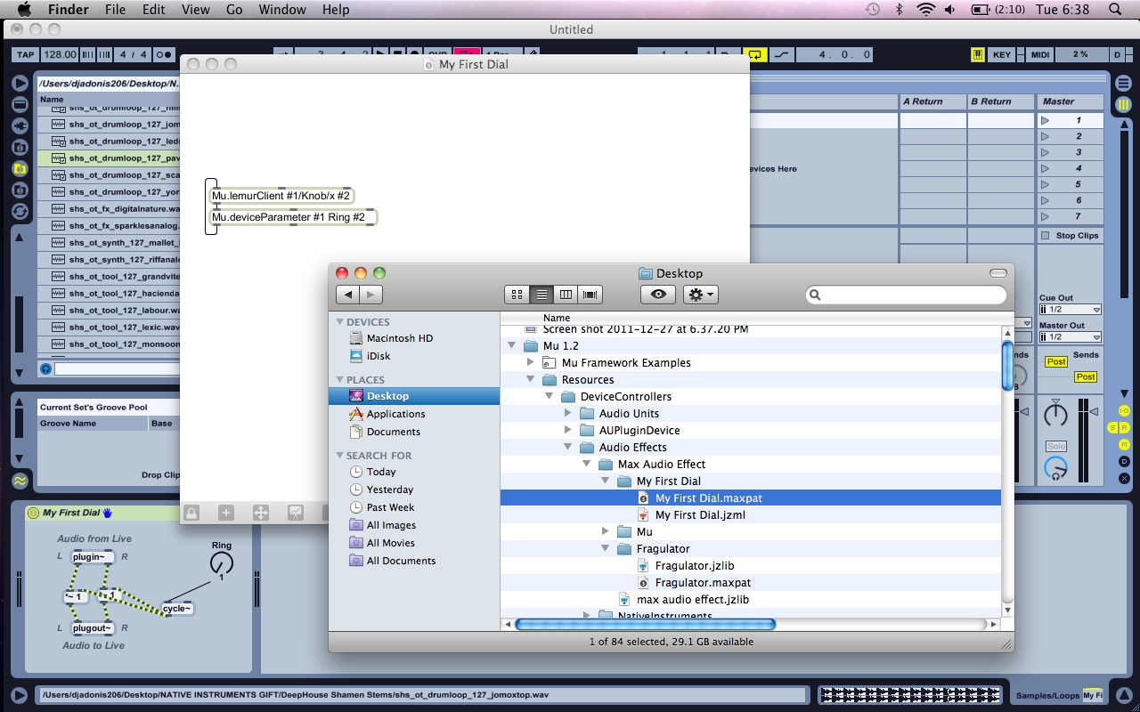Image resolution: width=1140 pixels, height=712 pixels.
Task: Collapse the Resources folder
Action: click(x=531, y=379)
